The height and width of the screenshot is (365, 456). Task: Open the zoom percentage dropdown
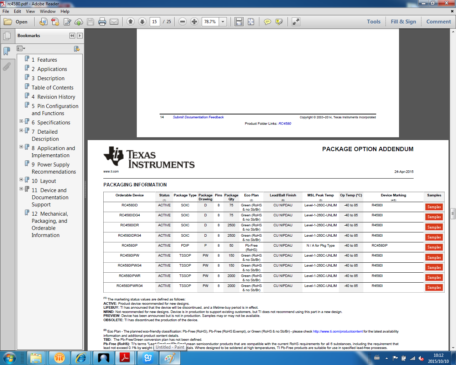(223, 22)
